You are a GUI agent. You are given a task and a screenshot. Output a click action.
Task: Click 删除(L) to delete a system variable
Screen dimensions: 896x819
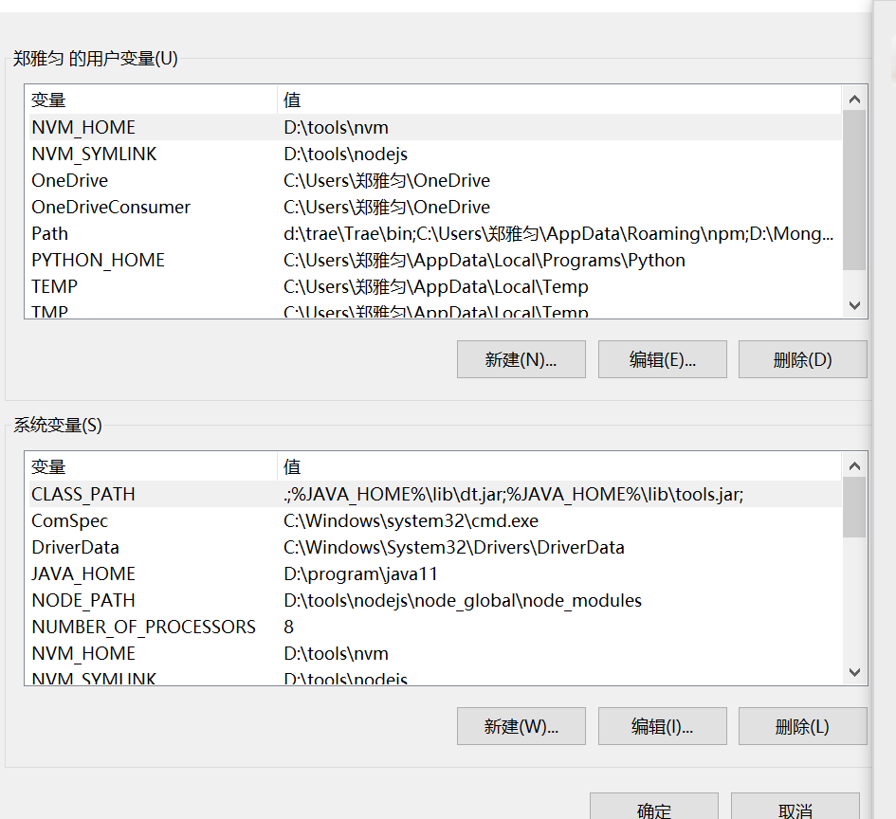point(802,726)
